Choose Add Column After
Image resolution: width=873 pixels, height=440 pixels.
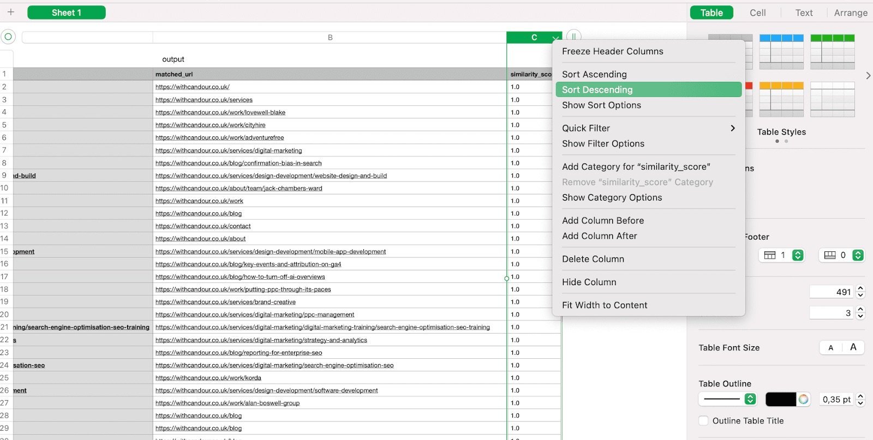(648, 236)
